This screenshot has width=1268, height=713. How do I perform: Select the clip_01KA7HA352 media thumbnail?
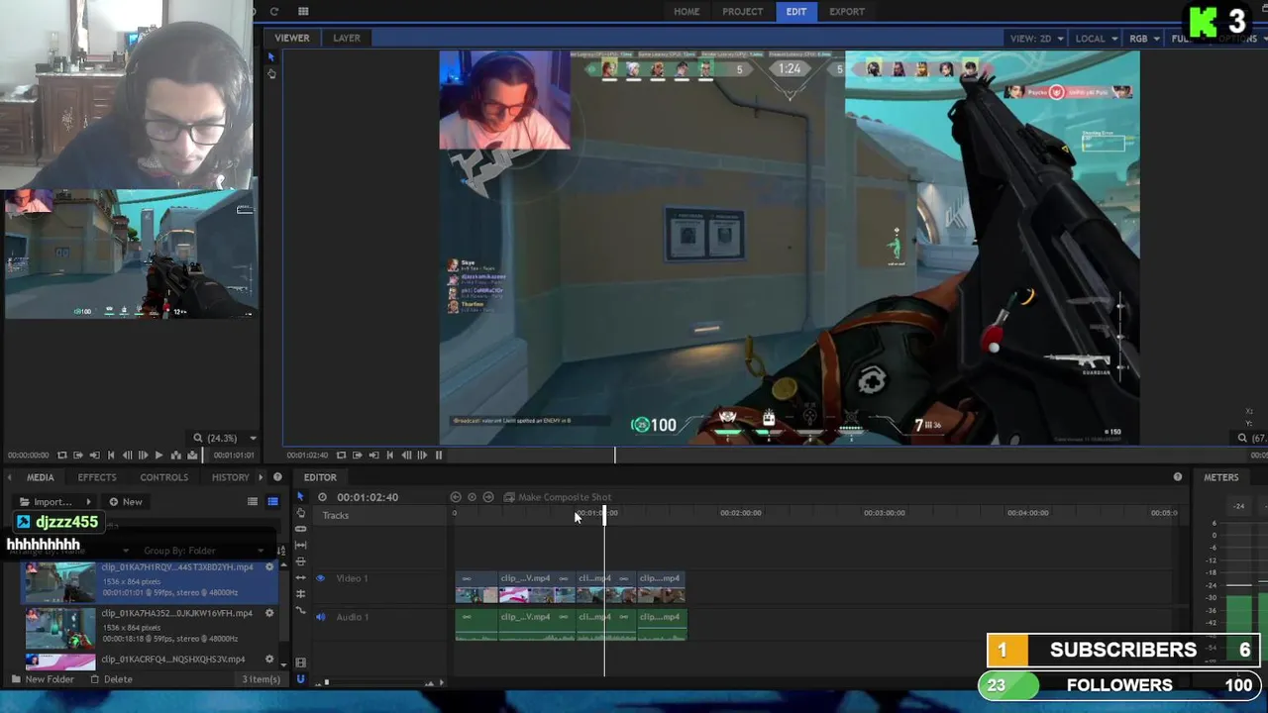60,629
